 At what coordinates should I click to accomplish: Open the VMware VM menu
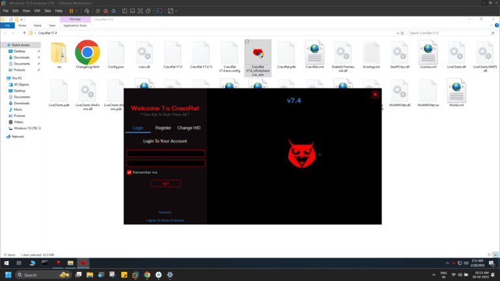pos(37,11)
